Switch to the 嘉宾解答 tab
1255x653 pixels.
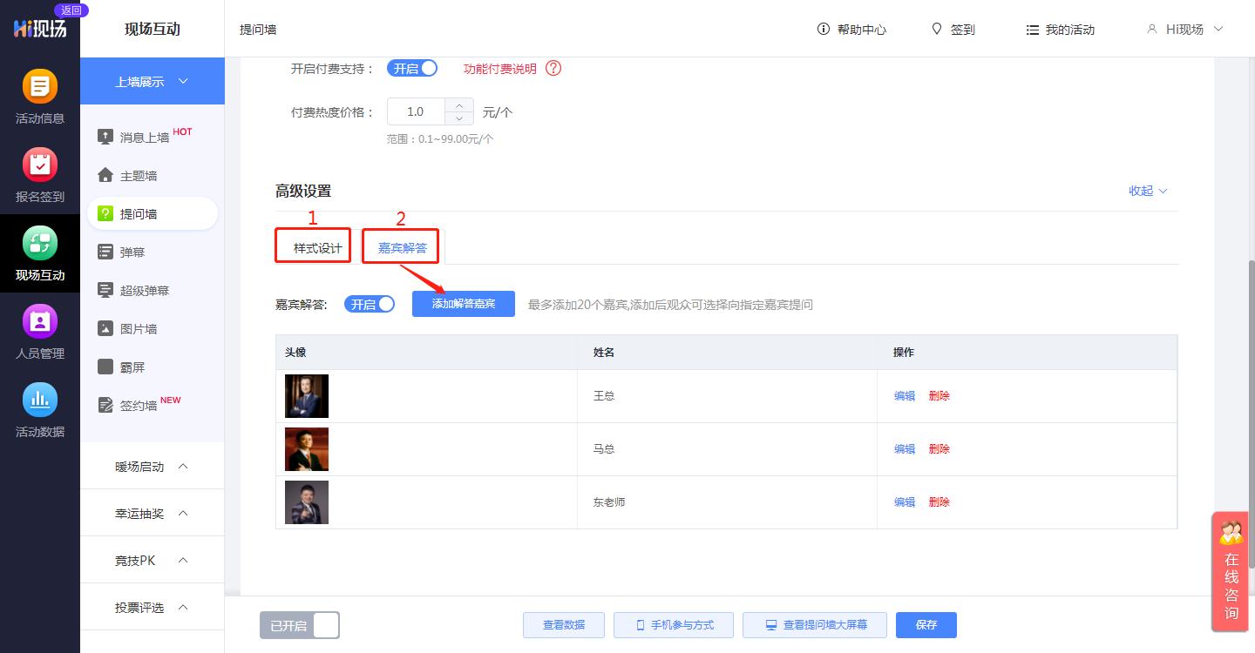[x=400, y=246]
